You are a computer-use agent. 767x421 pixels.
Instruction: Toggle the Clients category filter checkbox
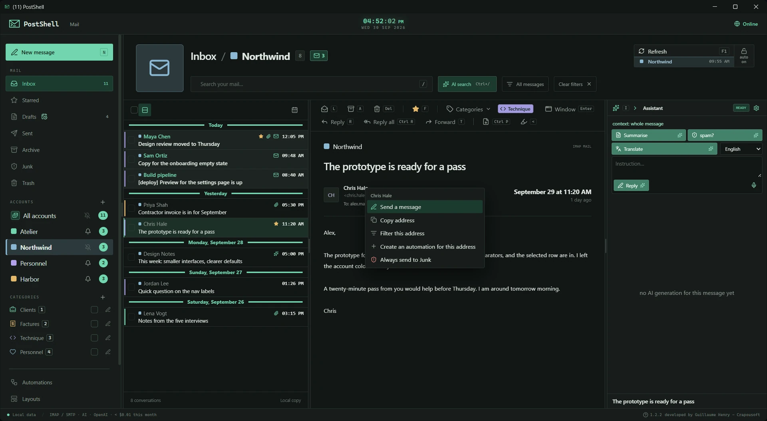pos(94,310)
